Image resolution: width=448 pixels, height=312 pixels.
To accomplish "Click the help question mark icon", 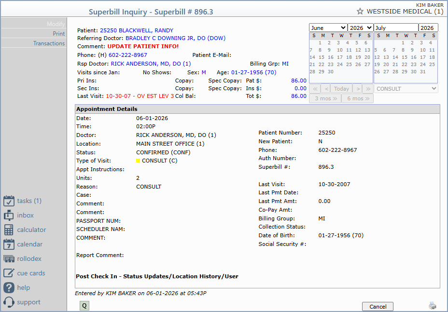I will click(x=9, y=288).
